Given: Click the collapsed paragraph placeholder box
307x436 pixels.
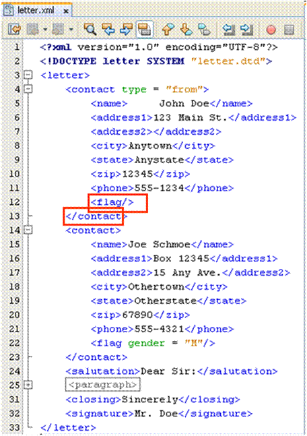Looking at the screenshot, I should click(x=103, y=385).
